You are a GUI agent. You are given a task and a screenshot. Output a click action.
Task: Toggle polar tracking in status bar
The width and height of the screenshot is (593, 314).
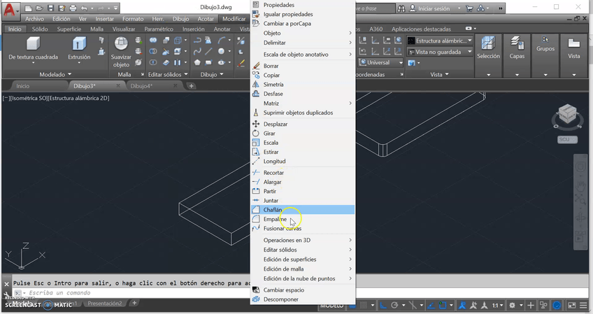pos(395,306)
